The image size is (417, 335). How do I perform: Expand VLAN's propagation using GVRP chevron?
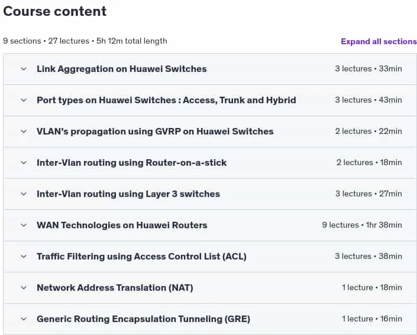click(x=24, y=132)
